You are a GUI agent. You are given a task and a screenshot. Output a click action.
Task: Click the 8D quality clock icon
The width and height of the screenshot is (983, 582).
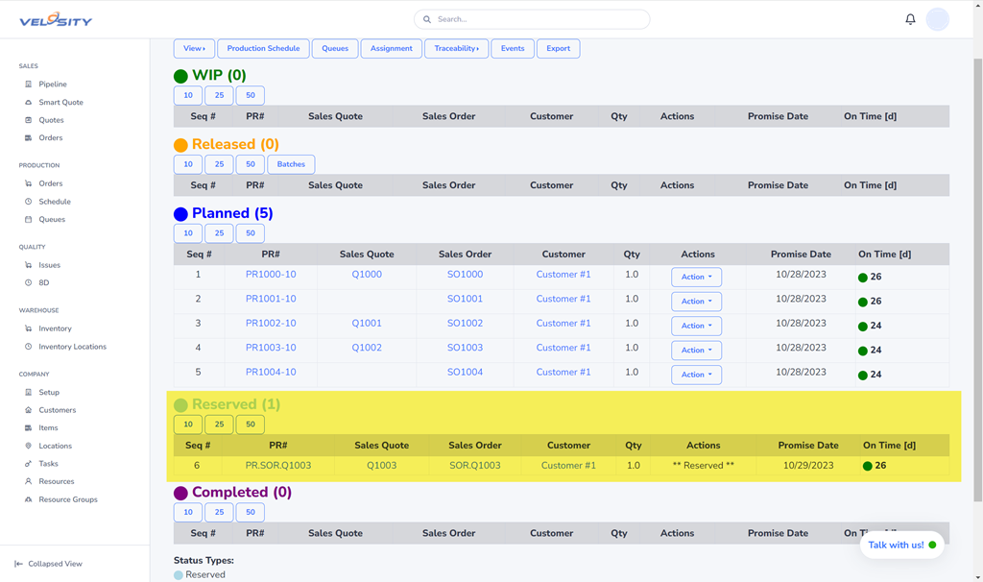coord(28,283)
